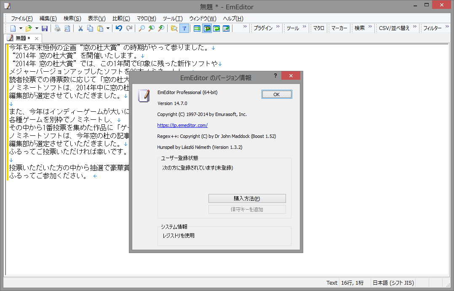Print the document
Image resolution: width=454 pixels, height=291 pixels.
click(x=57, y=28)
